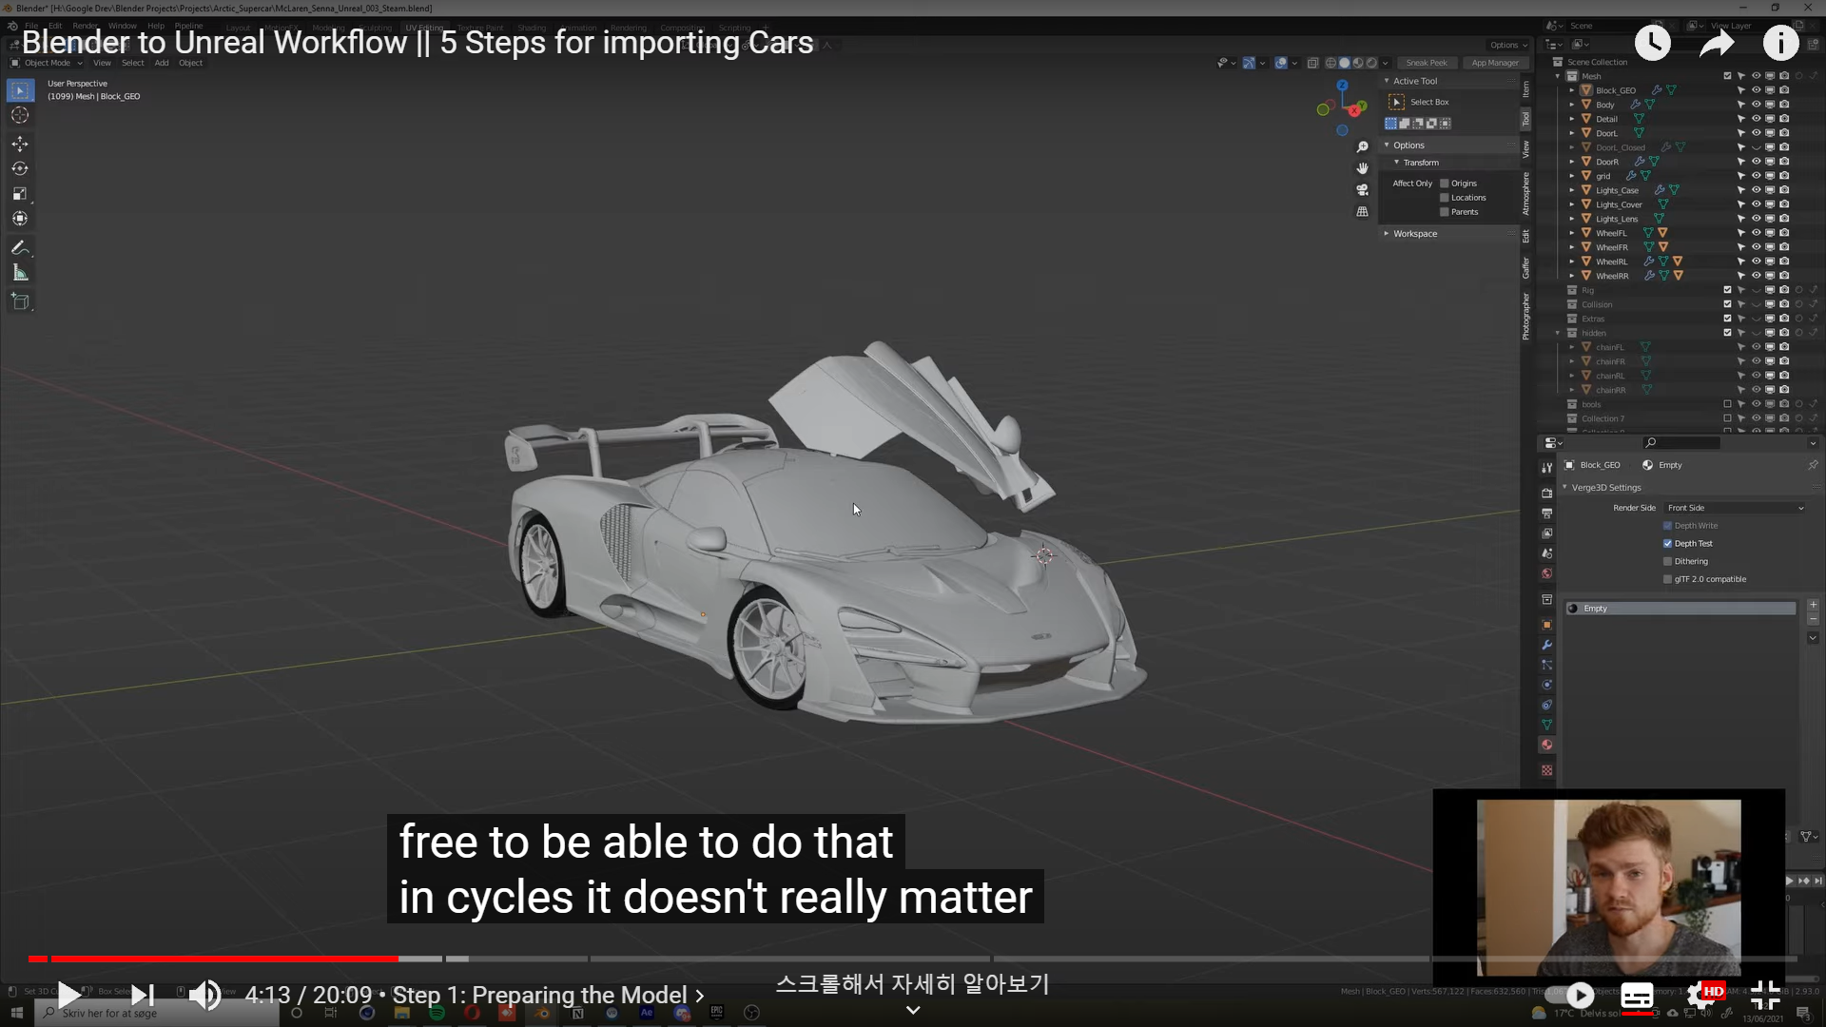Click the App Manager button
The width and height of the screenshot is (1826, 1027).
click(1495, 63)
